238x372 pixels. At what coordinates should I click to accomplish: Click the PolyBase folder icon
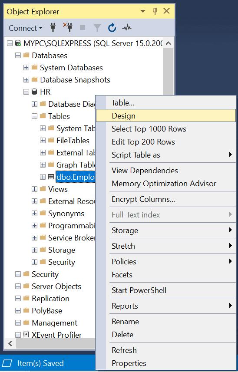tap(26, 310)
